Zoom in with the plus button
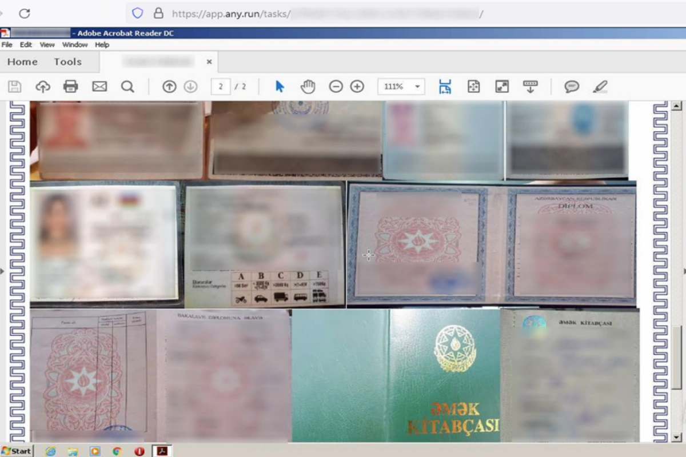Screen dimensions: 686x457 coord(357,87)
